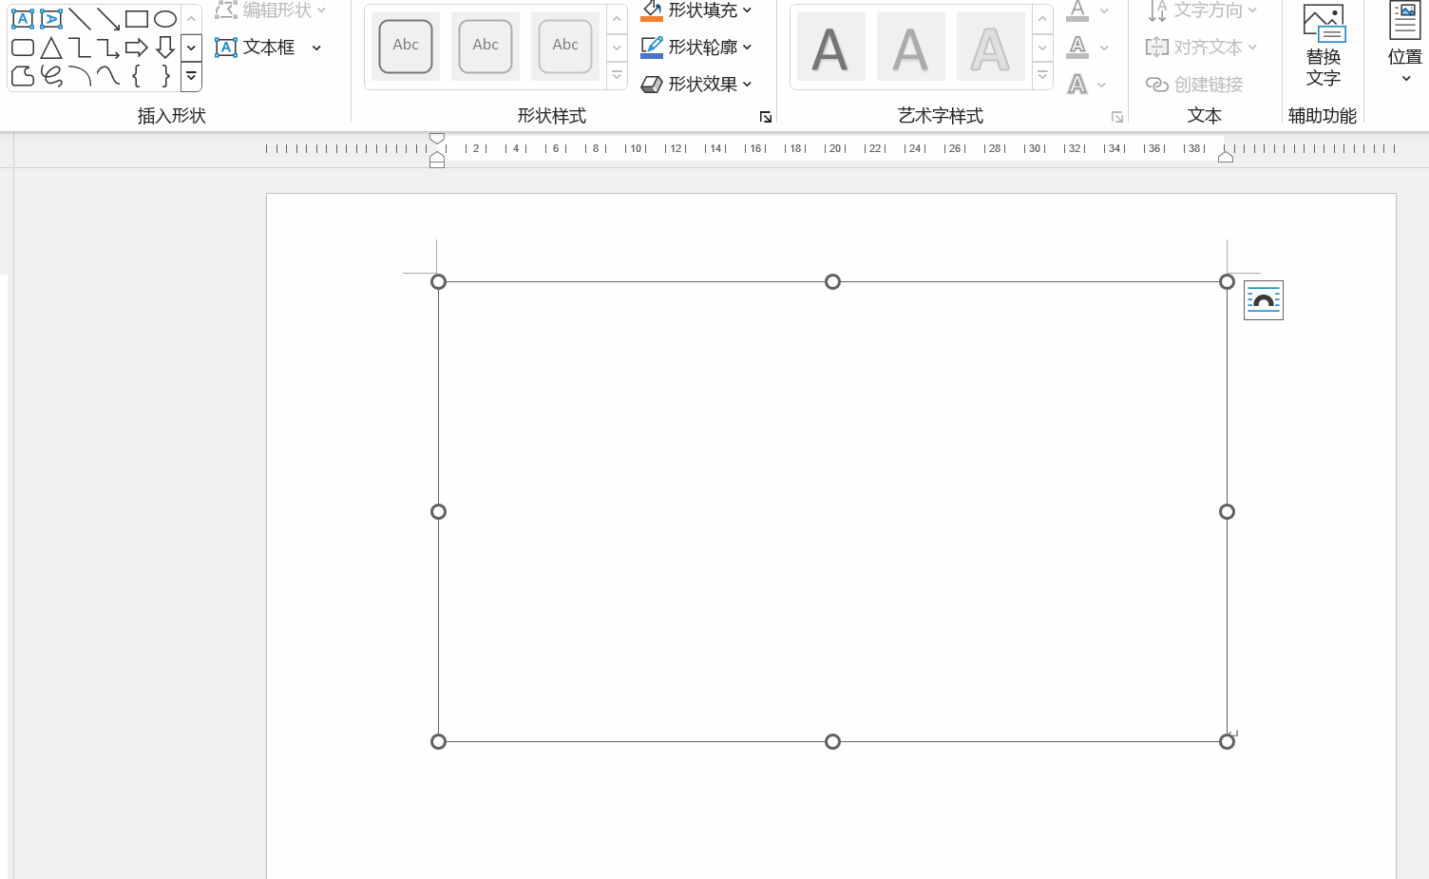The height and width of the screenshot is (879, 1429).
Task: Click the top-middle resize handle of the shape
Action: point(832,281)
